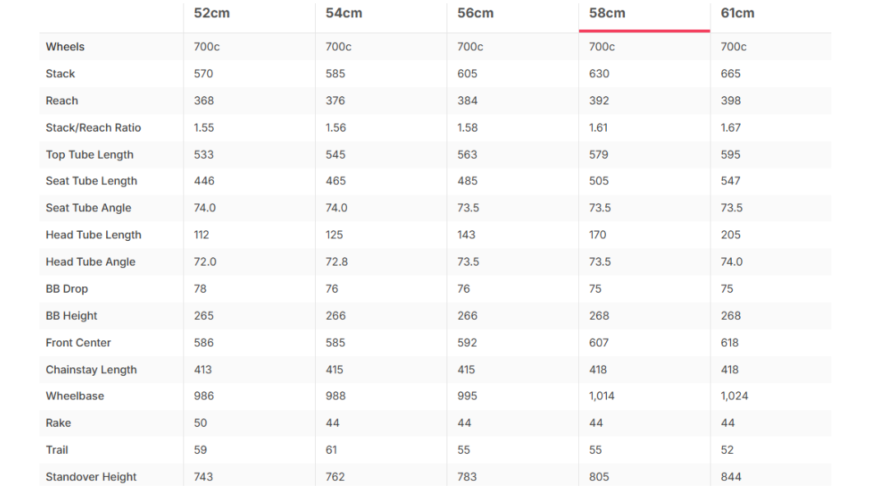
Task: Click the Head Tube Angle value 72.8
Action: (336, 261)
